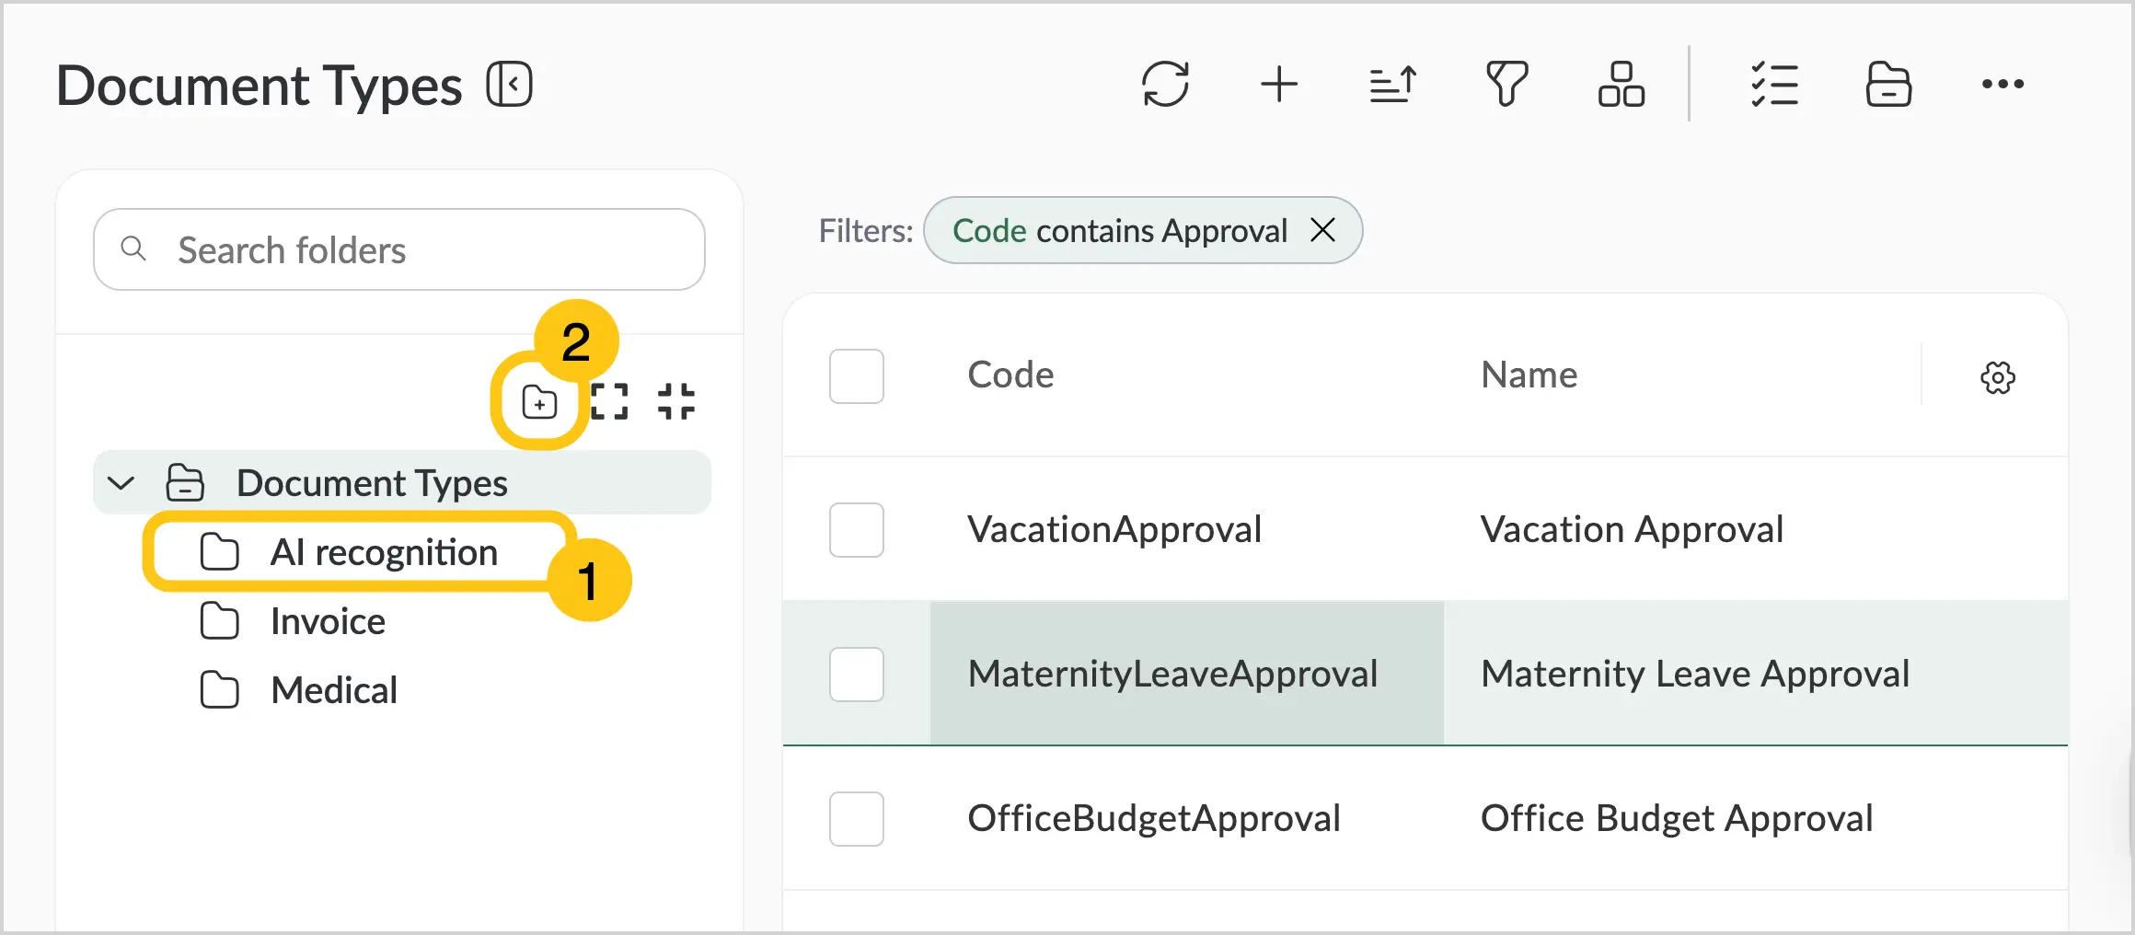Image resolution: width=2135 pixels, height=935 pixels.
Task: Check the OfficeBudgetApproval row checkbox
Action: pyautogui.click(x=857, y=819)
